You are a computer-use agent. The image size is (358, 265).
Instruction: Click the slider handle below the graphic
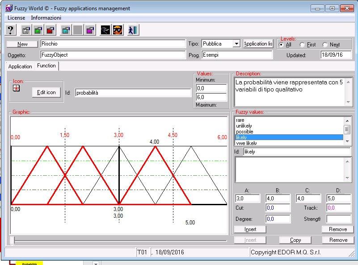click(13, 240)
